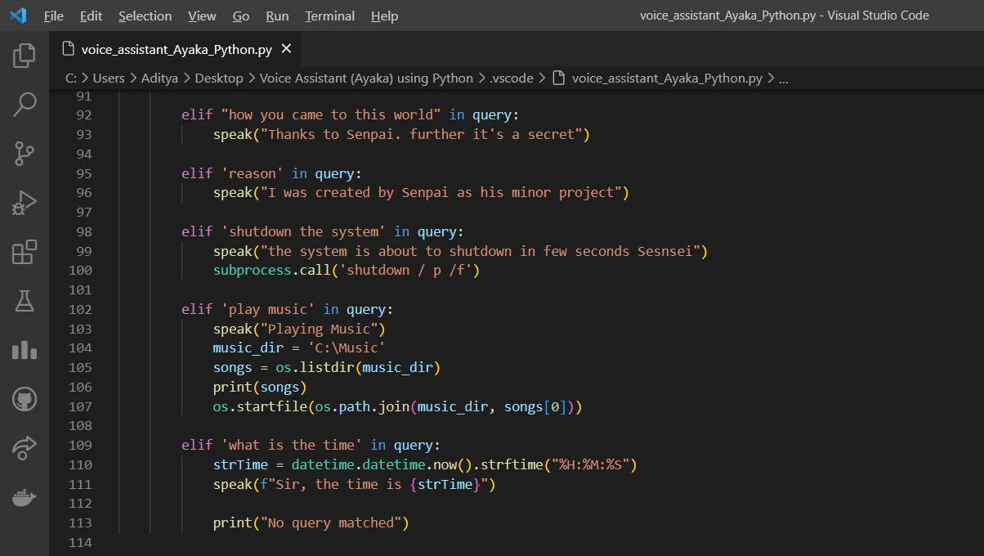Open the Testing flask view
The image size is (984, 556).
pos(25,301)
